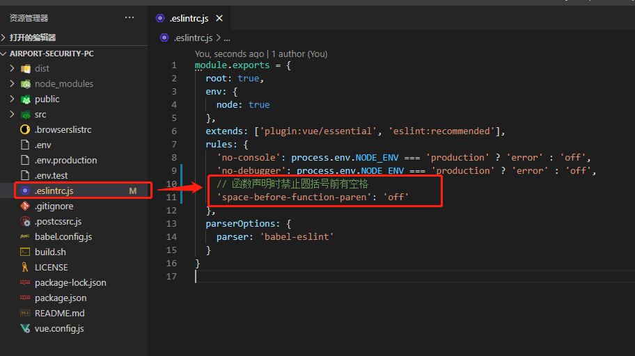This screenshot has height=356, width=635.
Task: Click the 资源管理器 explorer title
Action: pos(29,18)
